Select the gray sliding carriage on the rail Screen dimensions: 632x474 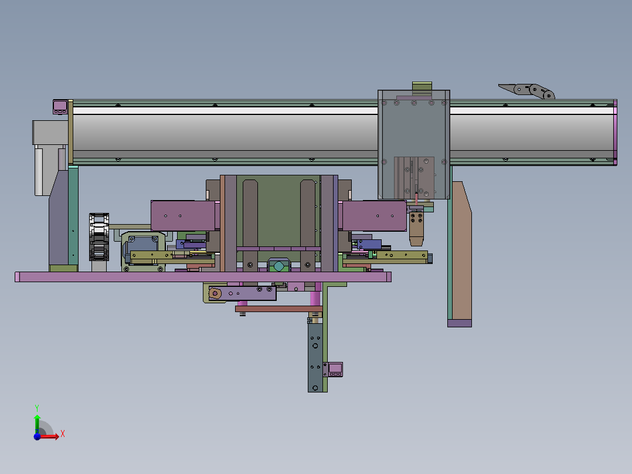(x=413, y=144)
